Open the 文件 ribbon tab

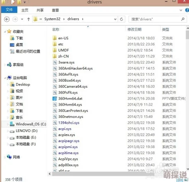(x=9, y=10)
